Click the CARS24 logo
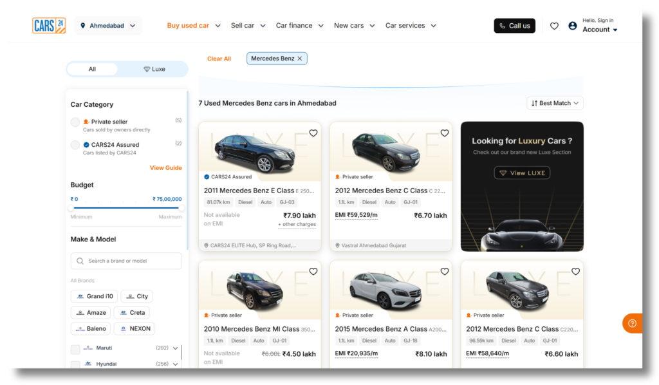Image resolution: width=659 pixels, height=385 pixels. click(x=49, y=26)
